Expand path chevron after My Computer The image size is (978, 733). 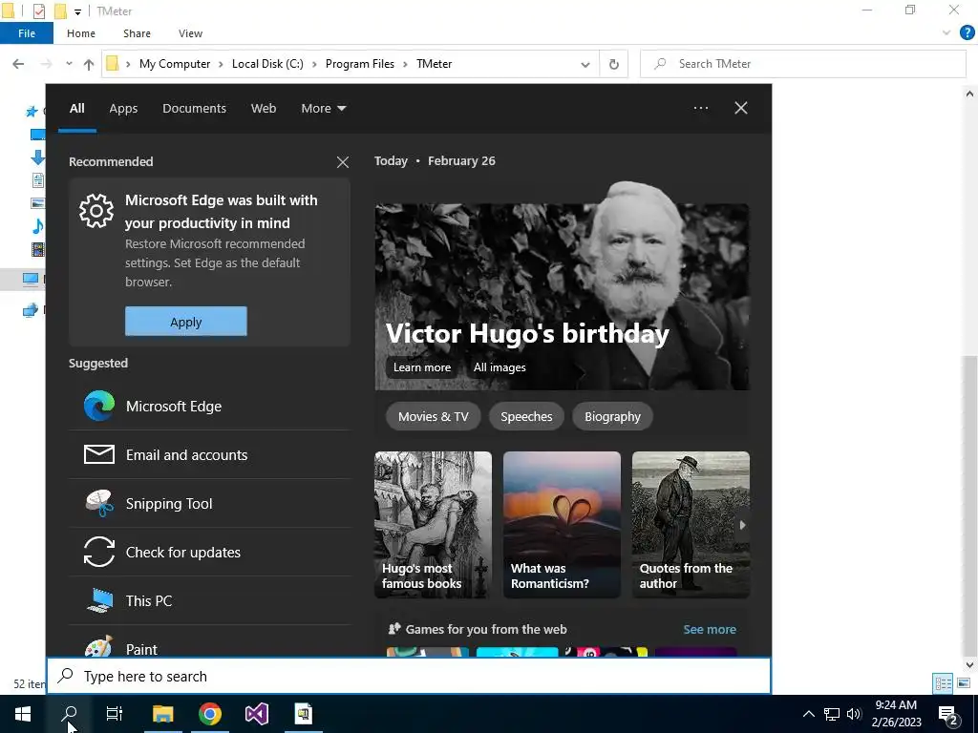221,64
